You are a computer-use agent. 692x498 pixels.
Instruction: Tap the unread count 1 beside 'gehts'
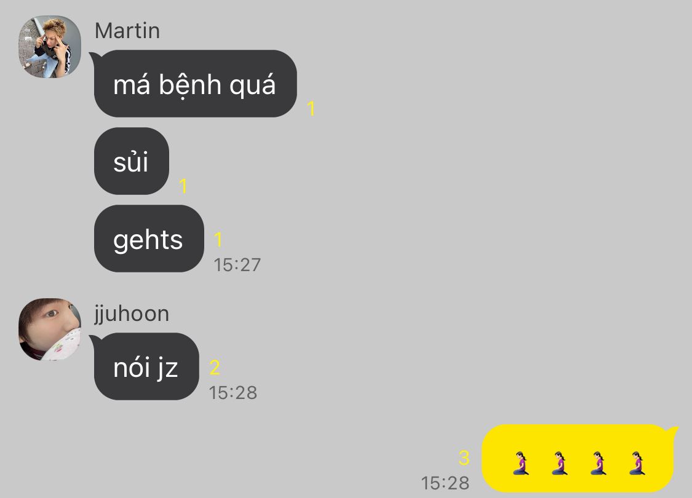(218, 240)
